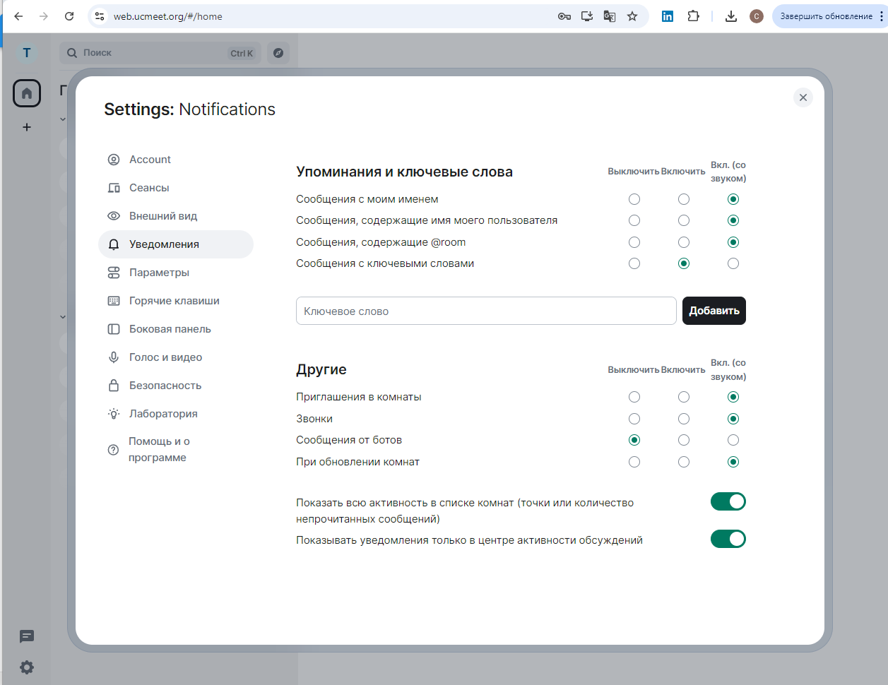Select the Сеансы sessions icon
This screenshot has width=888, height=685.
(x=114, y=187)
